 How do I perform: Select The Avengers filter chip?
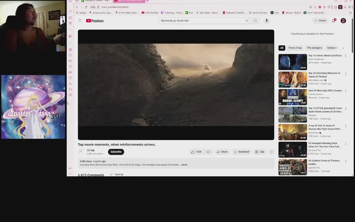tap(314, 48)
